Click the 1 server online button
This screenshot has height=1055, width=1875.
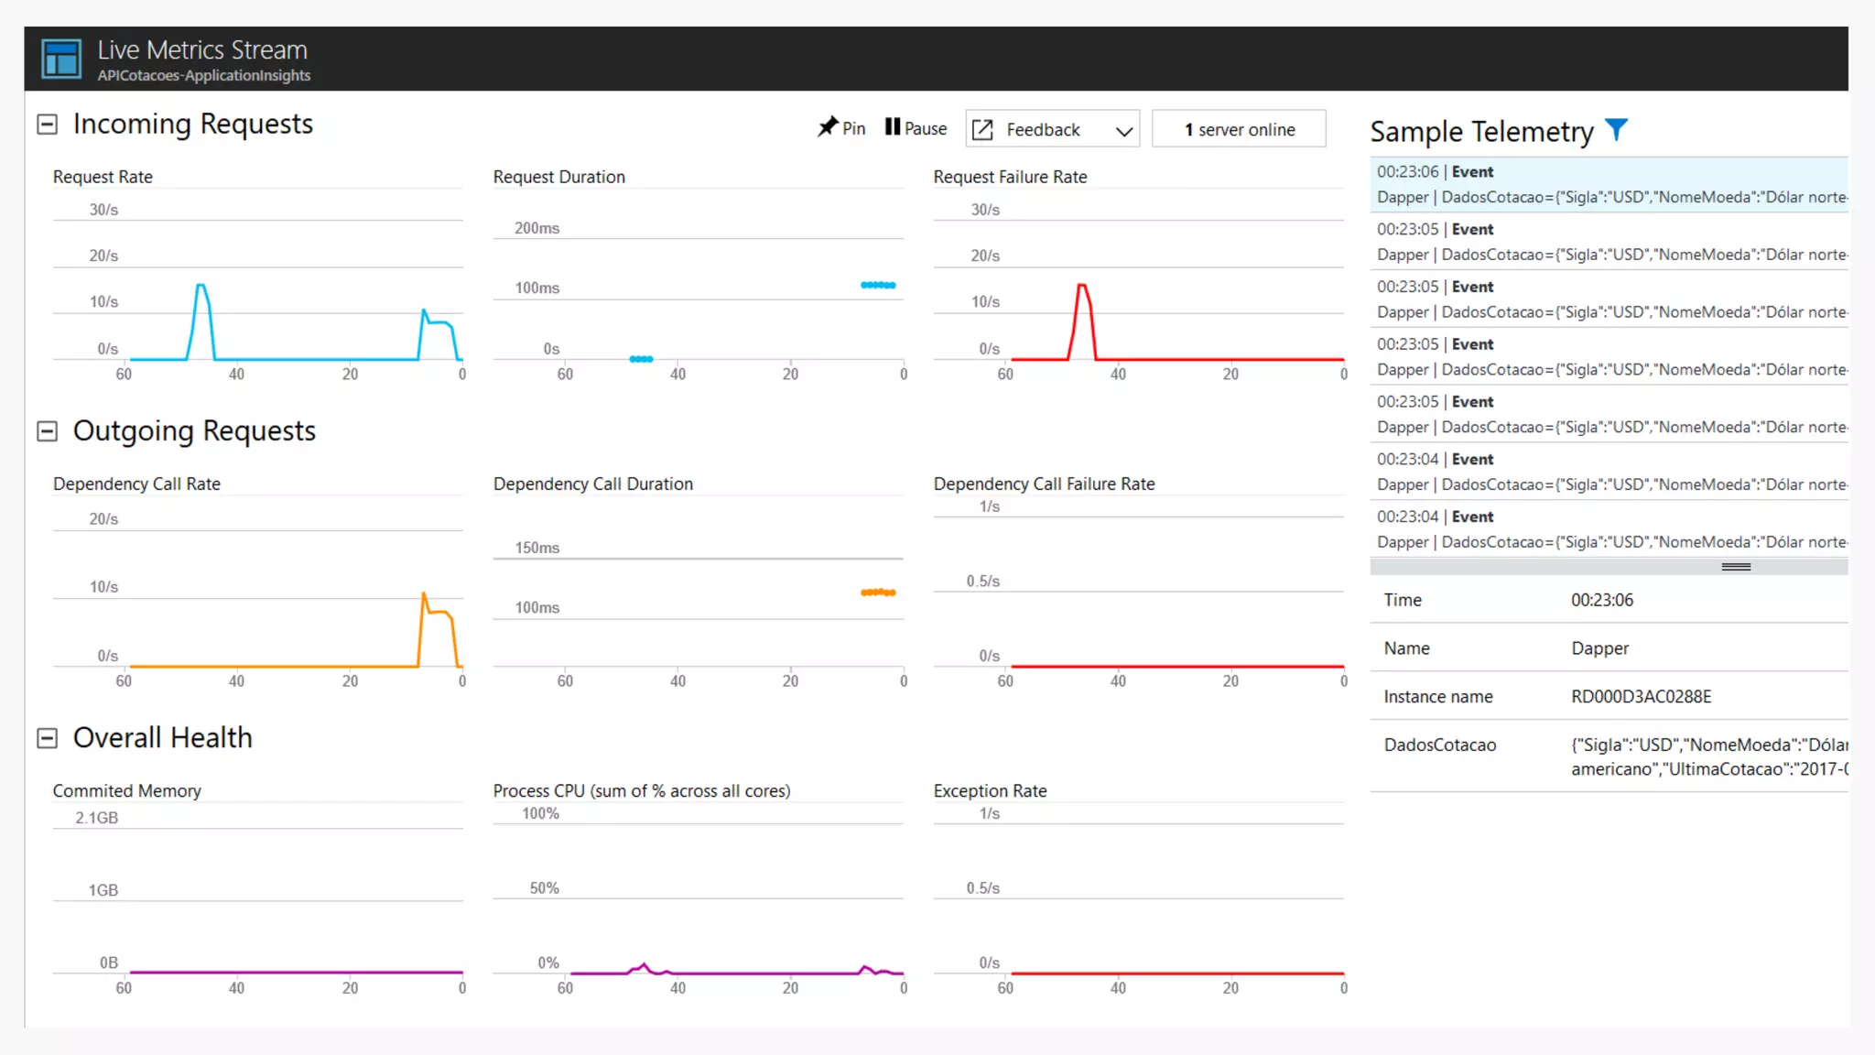pos(1239,129)
